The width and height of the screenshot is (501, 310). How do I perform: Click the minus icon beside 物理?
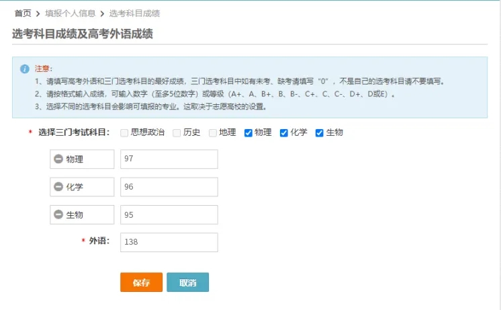pyautogui.click(x=58, y=159)
